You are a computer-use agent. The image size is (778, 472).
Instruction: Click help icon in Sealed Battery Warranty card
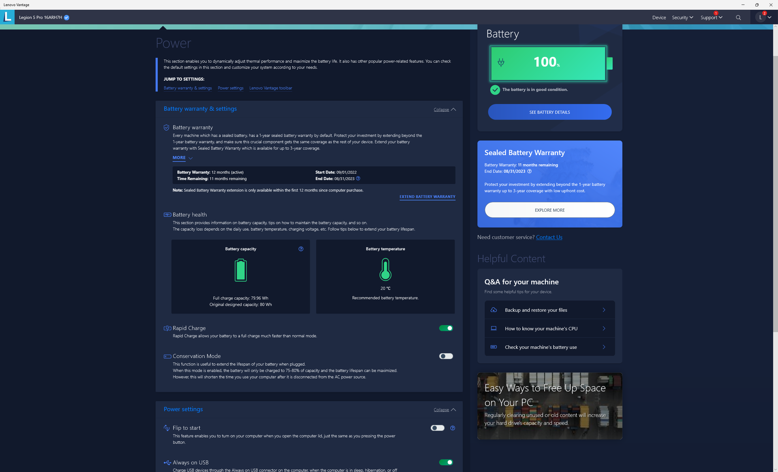tap(529, 171)
